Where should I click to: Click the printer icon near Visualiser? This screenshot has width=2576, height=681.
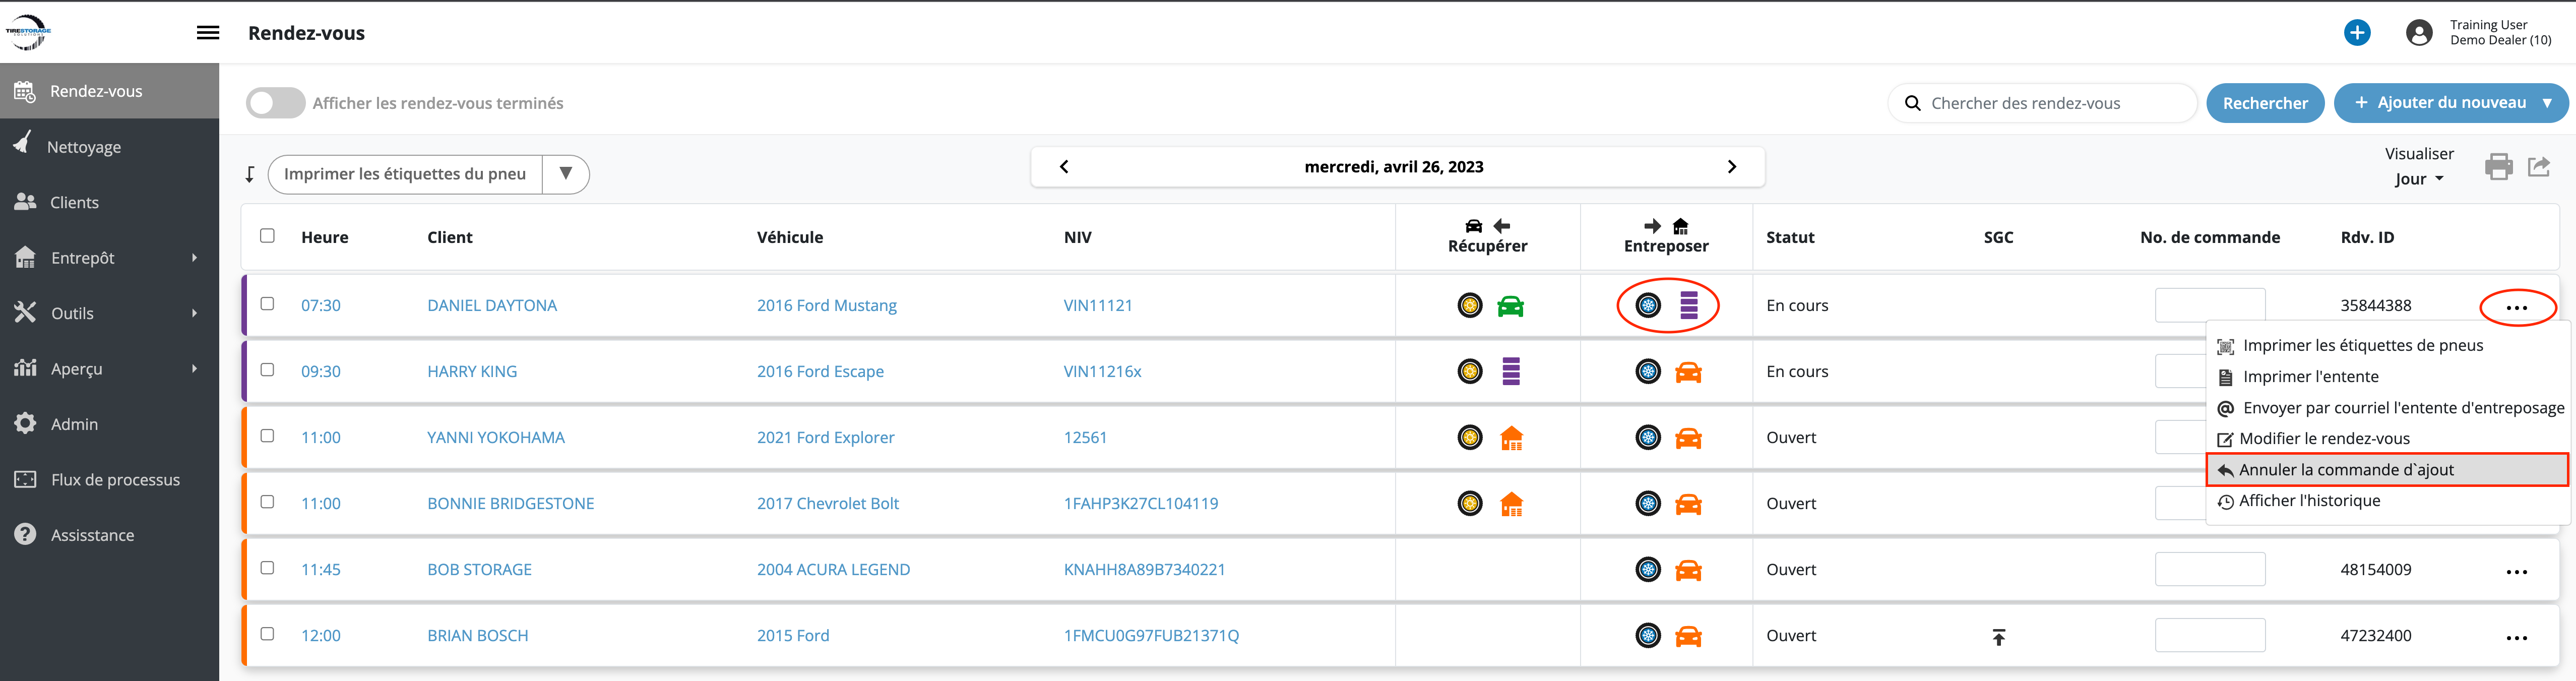click(x=2498, y=167)
